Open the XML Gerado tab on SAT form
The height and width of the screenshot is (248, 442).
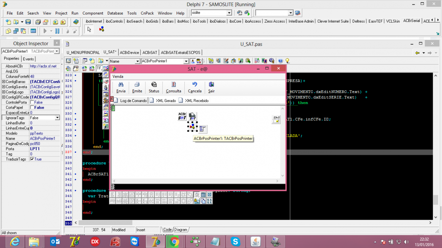(163, 101)
